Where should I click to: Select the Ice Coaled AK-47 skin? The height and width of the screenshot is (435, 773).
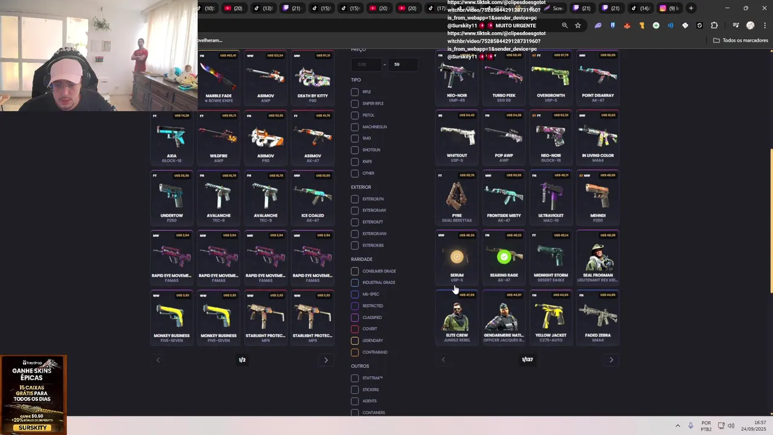[x=312, y=197]
